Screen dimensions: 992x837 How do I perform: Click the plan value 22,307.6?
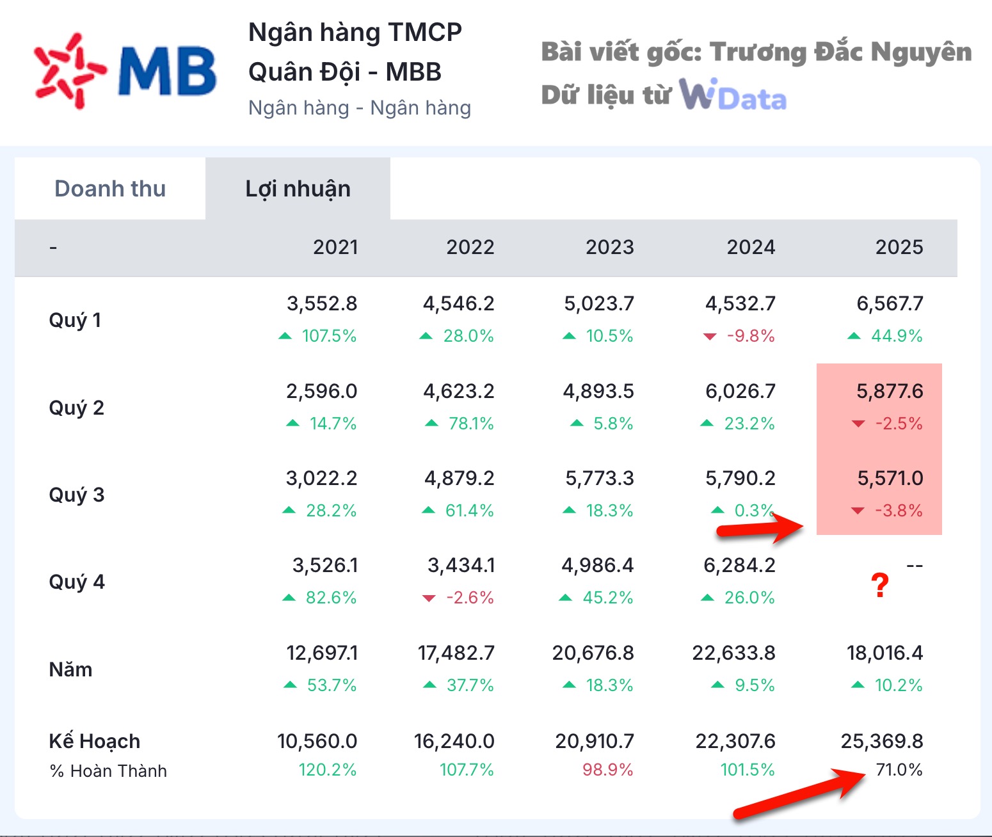pyautogui.click(x=735, y=741)
